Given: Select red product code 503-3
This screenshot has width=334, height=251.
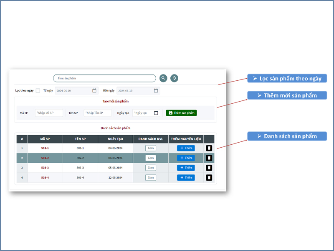Looking at the screenshot, I should coord(45,168).
